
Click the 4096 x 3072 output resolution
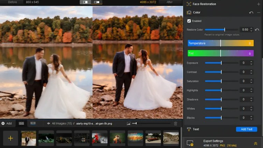tap(148, 2)
